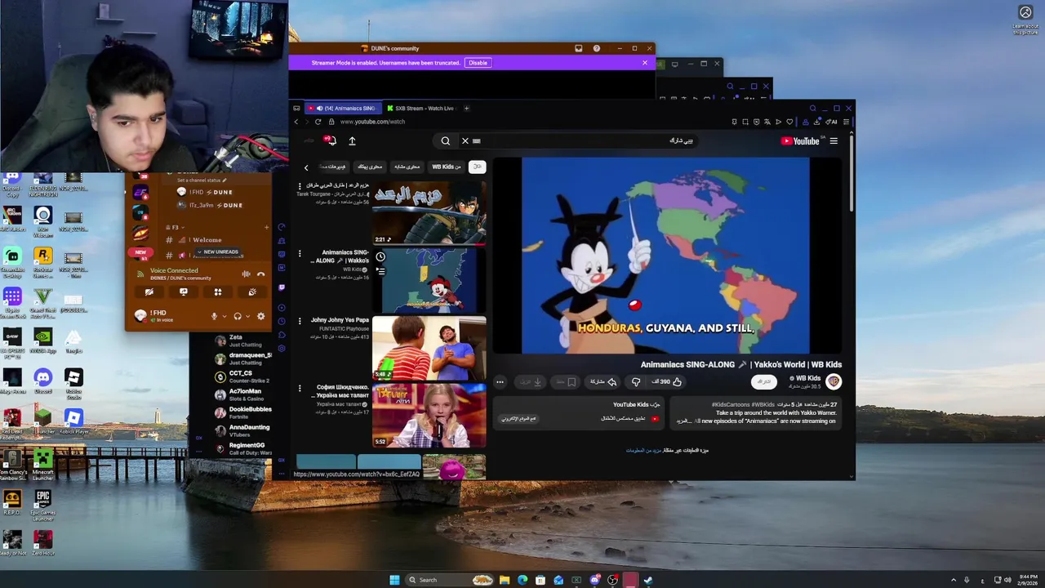Open Discord activities launcher
Image resolution: width=1045 pixels, height=588 pixels.
tap(218, 292)
